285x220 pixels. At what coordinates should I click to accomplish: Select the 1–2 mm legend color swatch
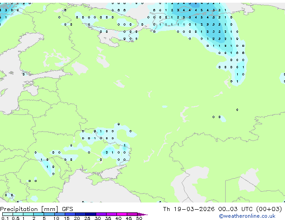pos(28,214)
